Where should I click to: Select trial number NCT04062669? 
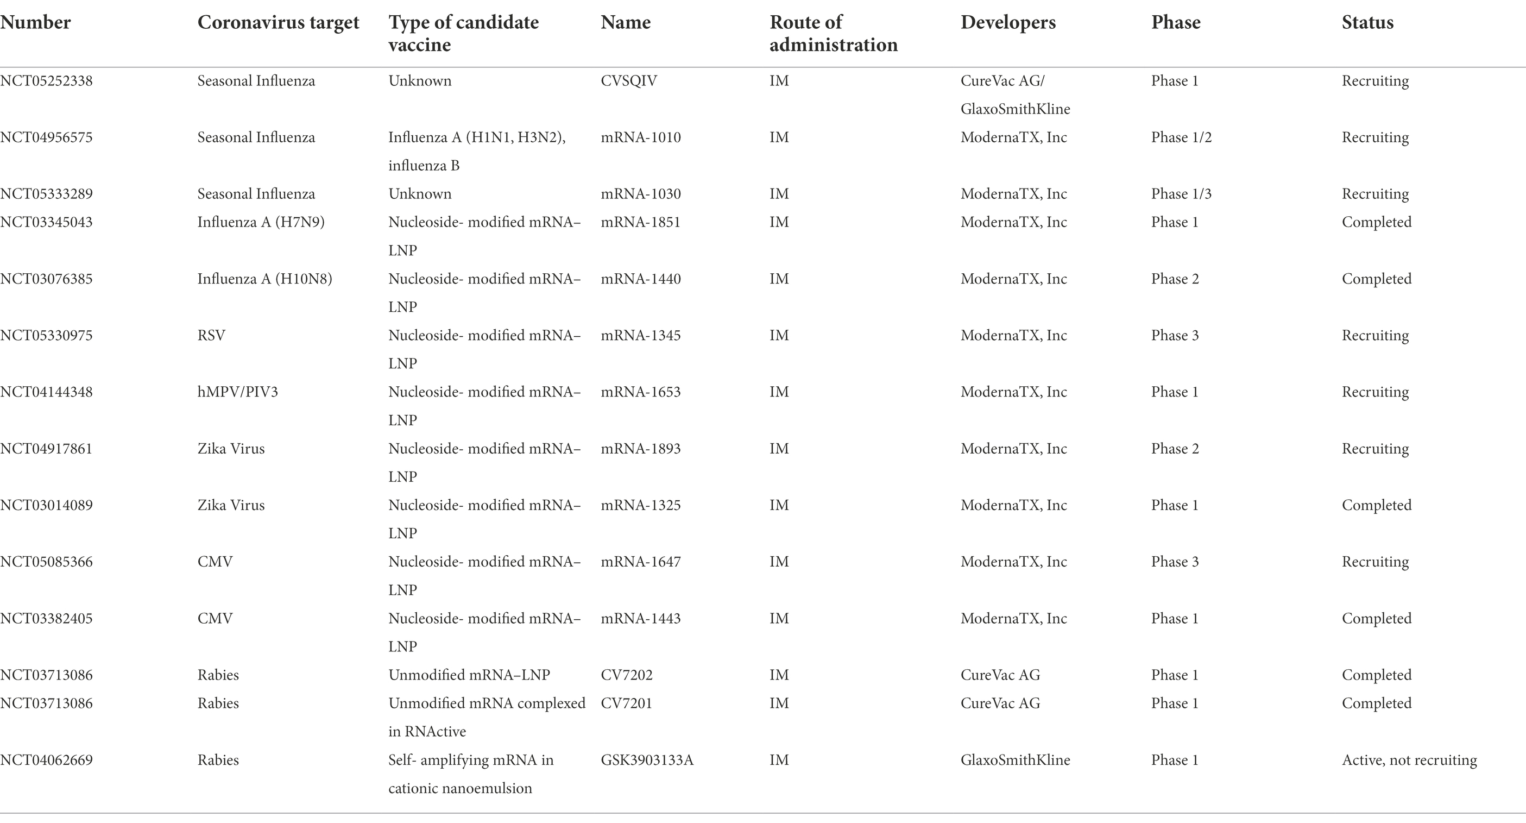click(x=46, y=759)
